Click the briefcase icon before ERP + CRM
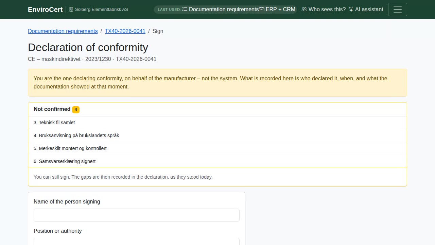 [x=262, y=9]
